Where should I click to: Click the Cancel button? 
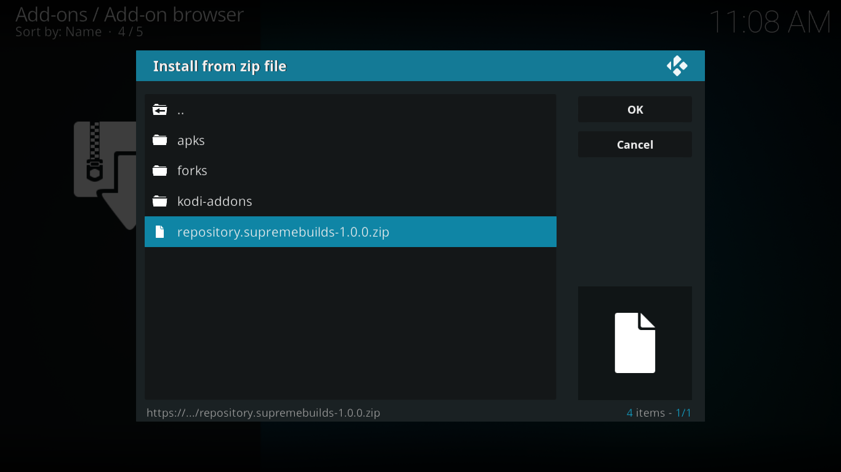(635, 144)
